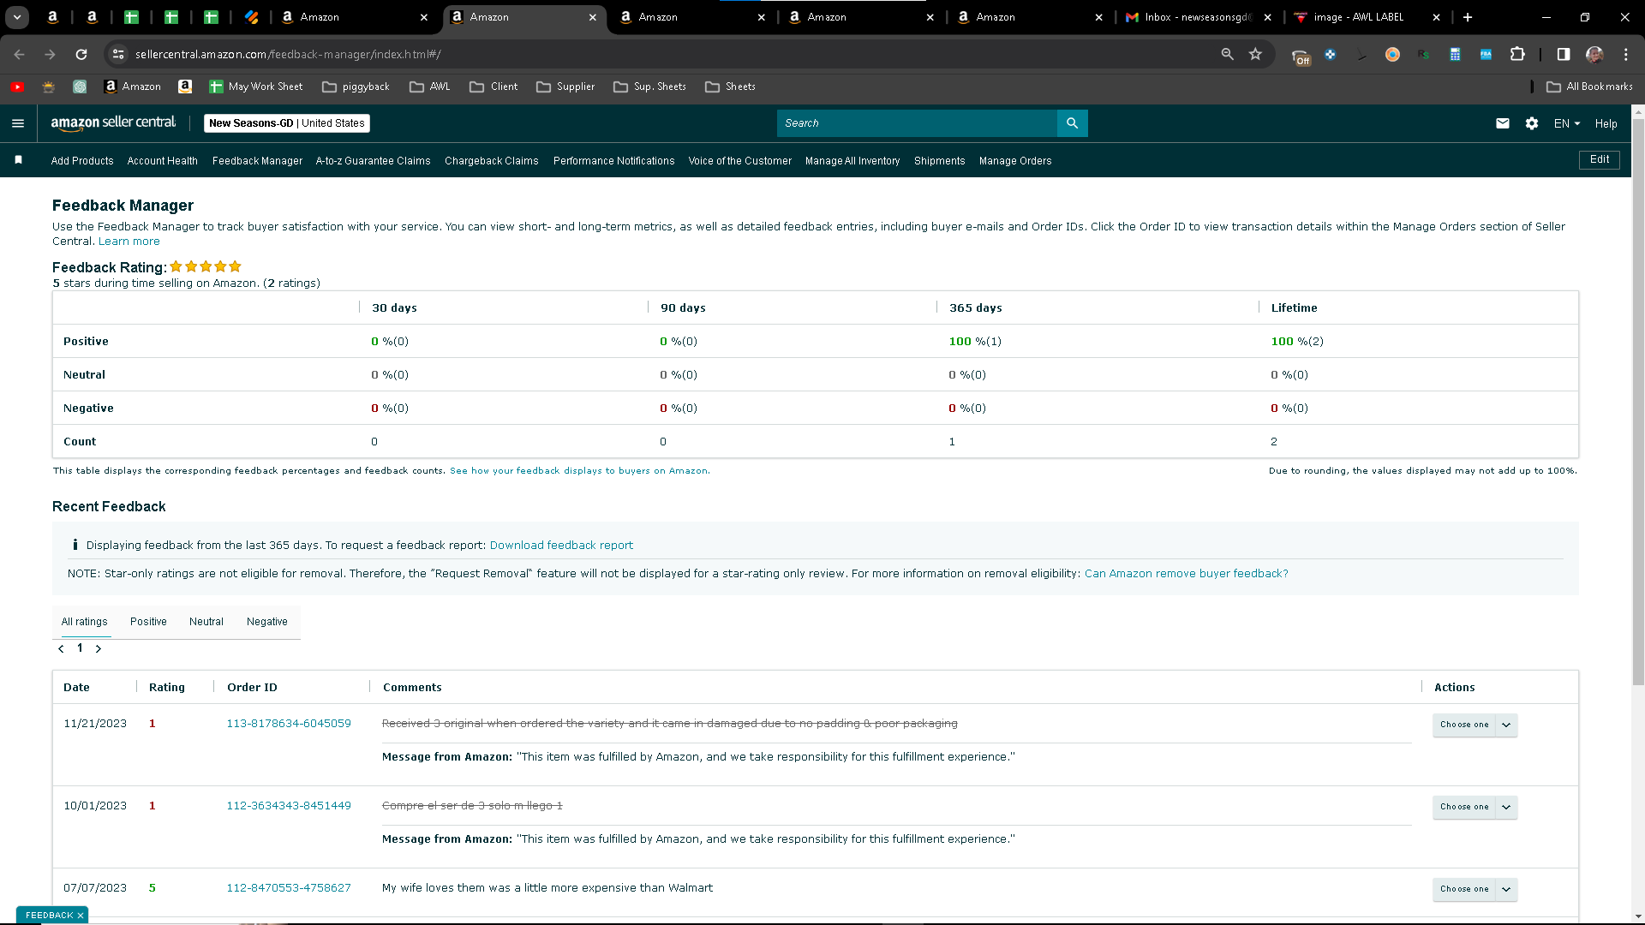Click the FBA extension icon
The height and width of the screenshot is (925, 1645).
(1486, 54)
